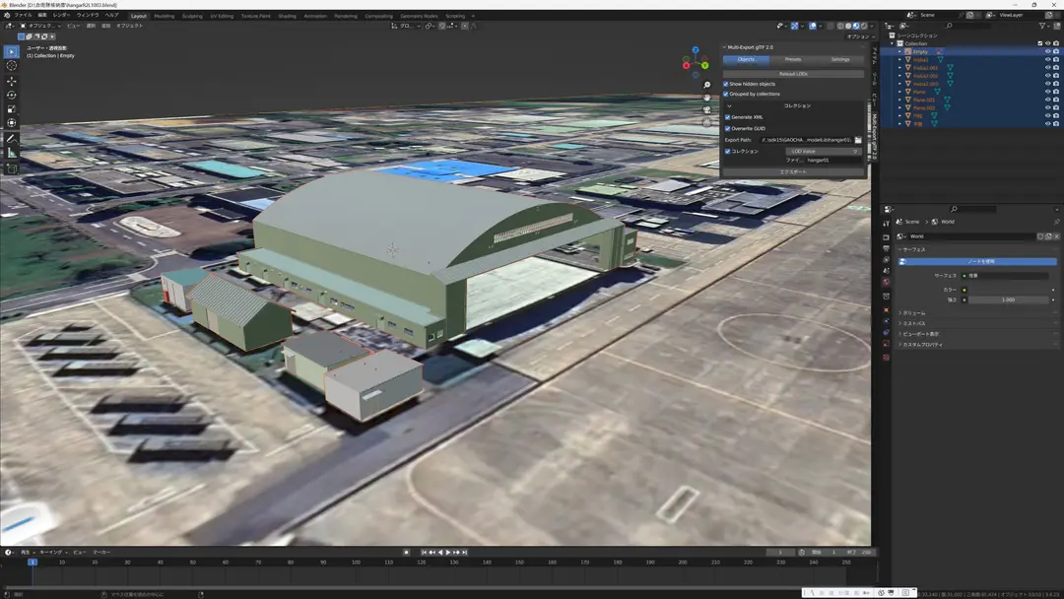The image size is (1064, 599).
Task: Toggle Show hidden objects checkbox
Action: tap(726, 84)
